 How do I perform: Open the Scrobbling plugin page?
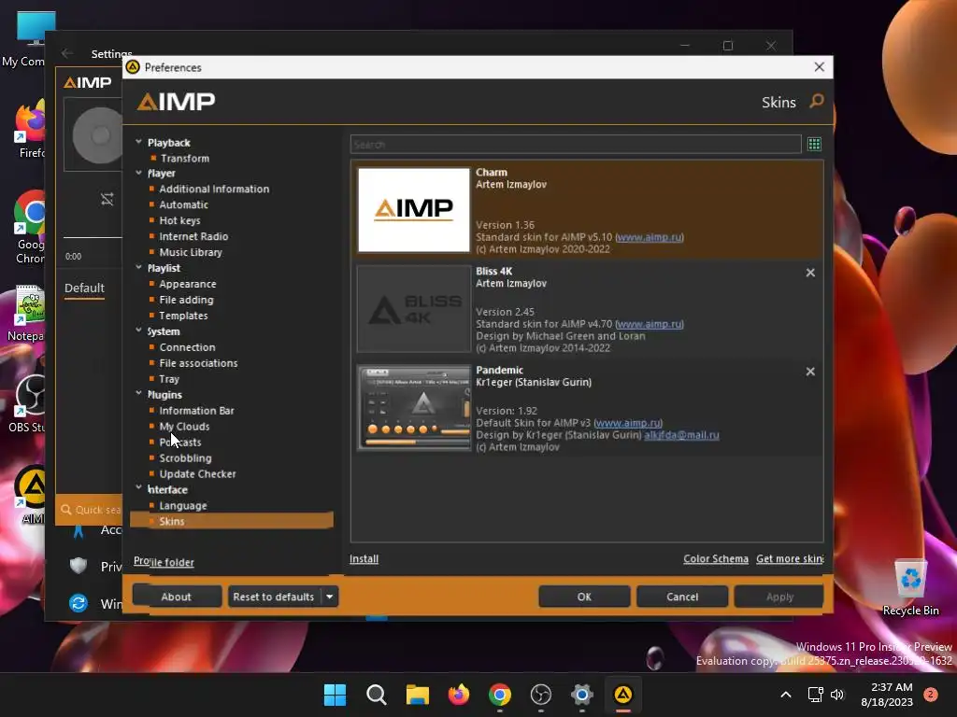[x=186, y=458]
